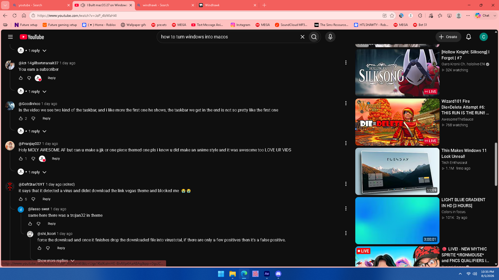The width and height of the screenshot is (499, 280).
Task: Focus the YouTube search box
Action: click(x=229, y=37)
